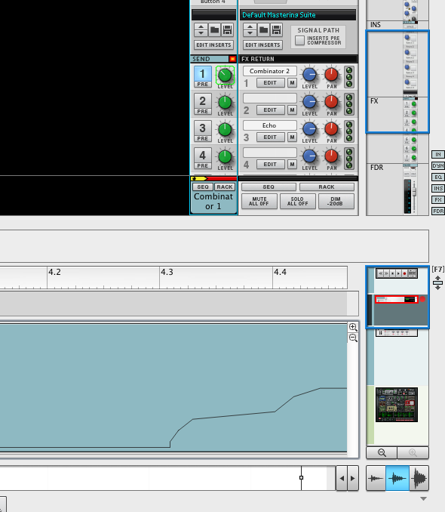
Task: Click FX Return 1 red Pan knob
Action: pos(331,75)
